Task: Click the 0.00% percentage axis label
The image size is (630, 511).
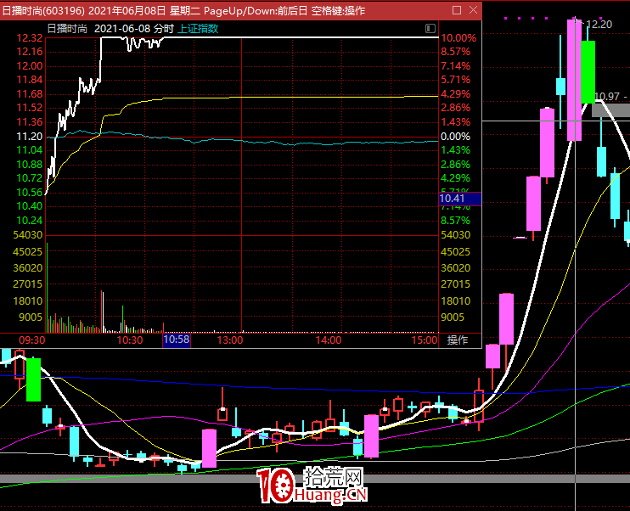Action: [x=455, y=137]
